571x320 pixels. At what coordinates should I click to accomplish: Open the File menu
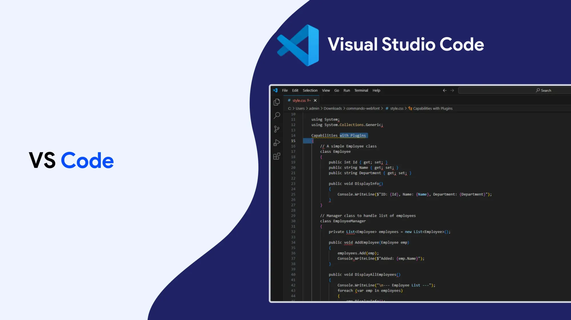[x=285, y=90]
